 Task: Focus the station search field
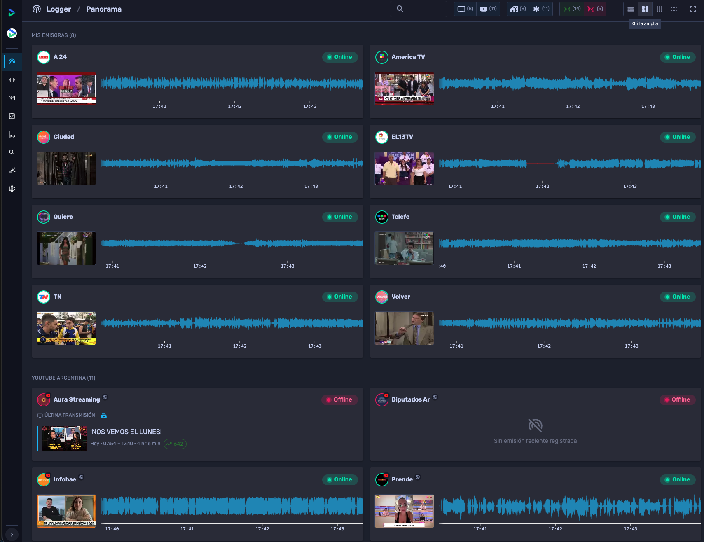(x=419, y=9)
